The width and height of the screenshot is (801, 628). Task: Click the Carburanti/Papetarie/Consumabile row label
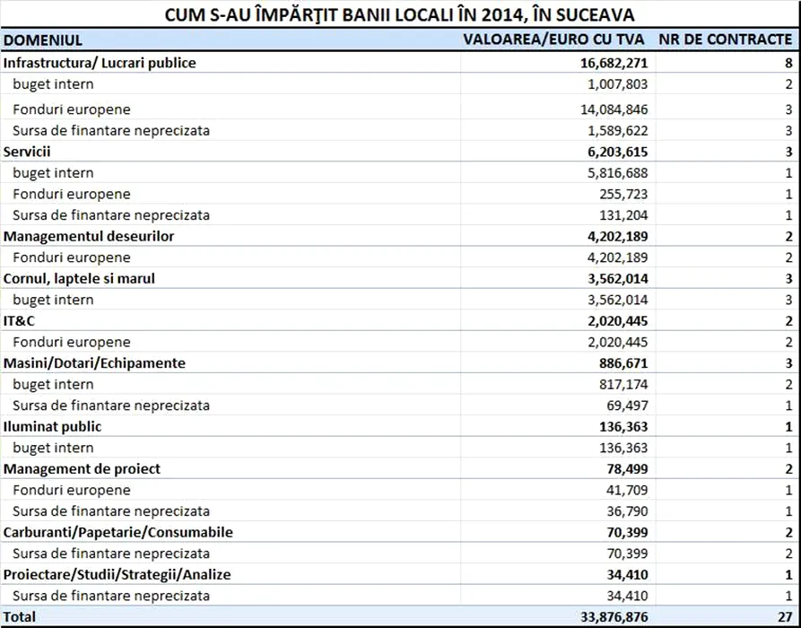pos(118,532)
